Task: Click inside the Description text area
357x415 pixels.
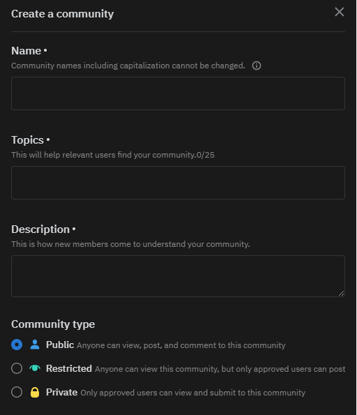Action: point(178,276)
